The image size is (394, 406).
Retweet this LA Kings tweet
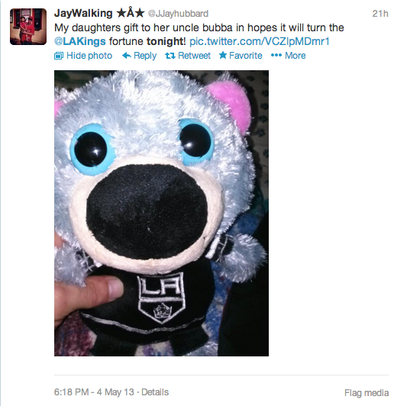coord(194,56)
